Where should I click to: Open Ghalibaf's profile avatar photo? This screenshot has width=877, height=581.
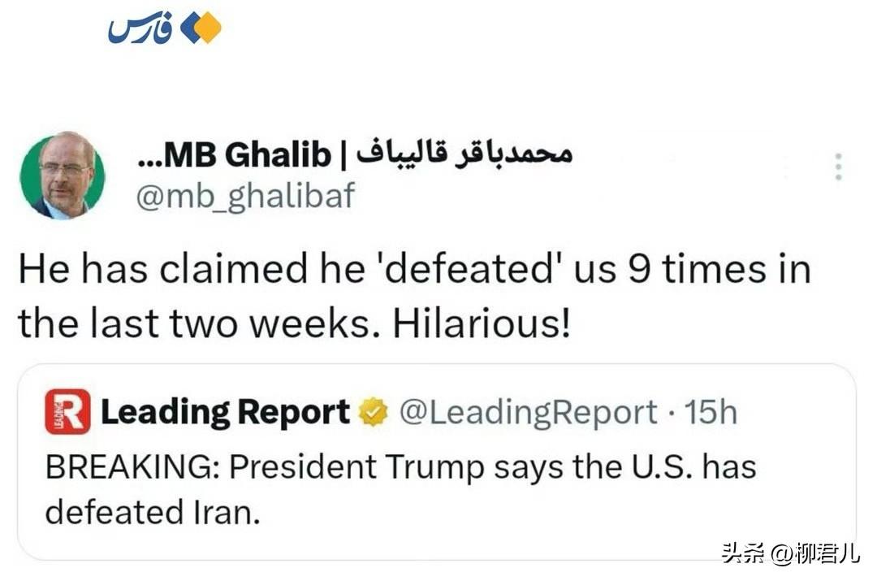click(63, 175)
